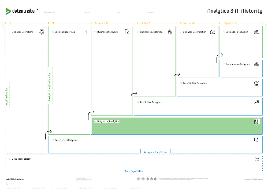Click the White sticky notes legend box
Screen dimensions: 268x190
(114, 188)
